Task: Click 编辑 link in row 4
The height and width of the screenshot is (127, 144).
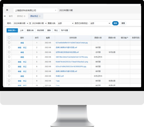Action: coord(22,57)
